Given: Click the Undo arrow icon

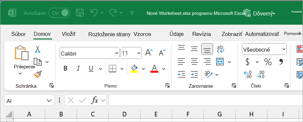Looking at the screenshot, I should click(94, 13).
